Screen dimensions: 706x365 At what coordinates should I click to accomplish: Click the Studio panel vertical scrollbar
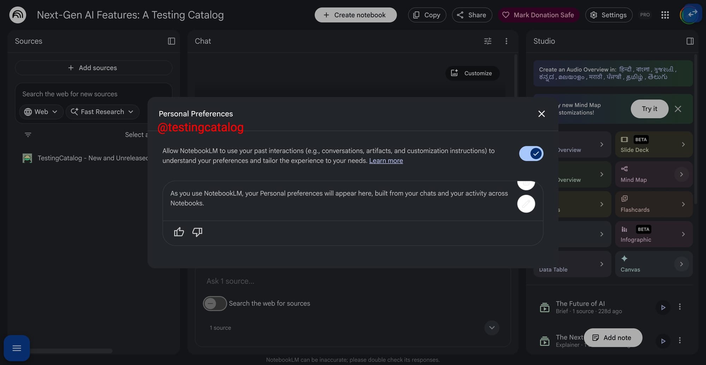[696, 129]
